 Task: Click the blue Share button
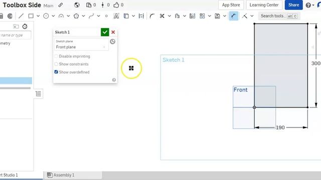[x=293, y=5]
